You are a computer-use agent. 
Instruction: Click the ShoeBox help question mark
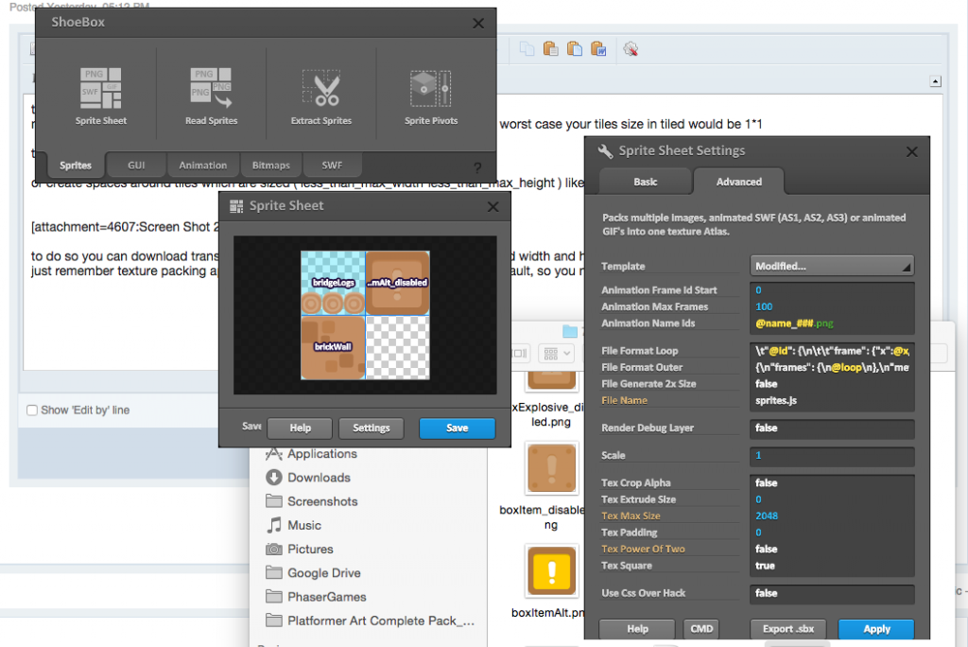pos(477,167)
